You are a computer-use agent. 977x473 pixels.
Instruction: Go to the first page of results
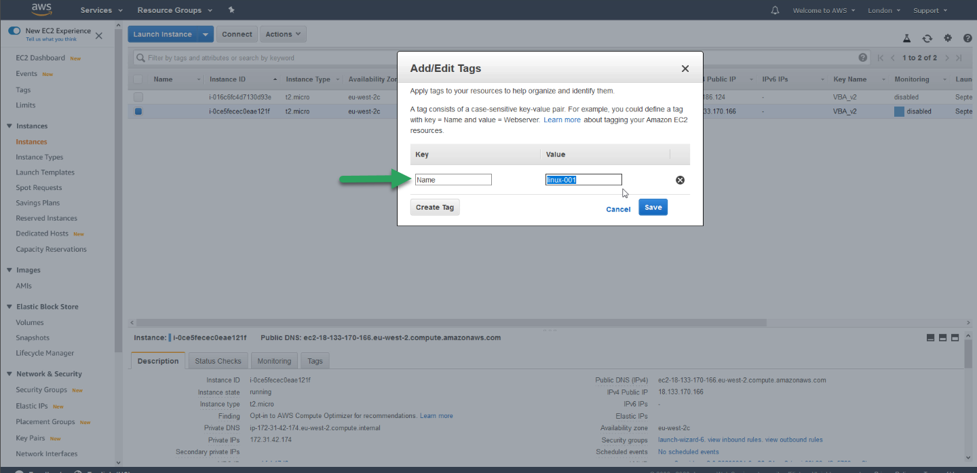coord(881,58)
